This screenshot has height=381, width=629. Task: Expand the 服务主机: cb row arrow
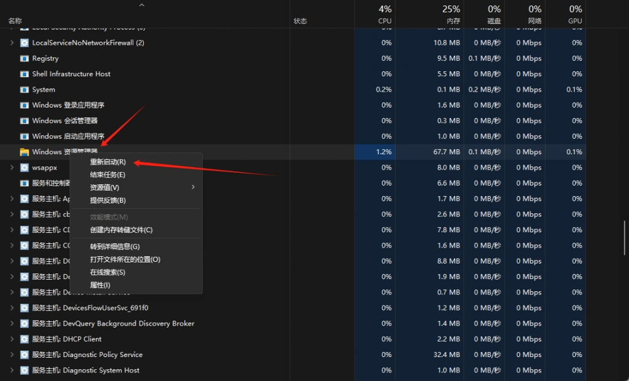12,214
